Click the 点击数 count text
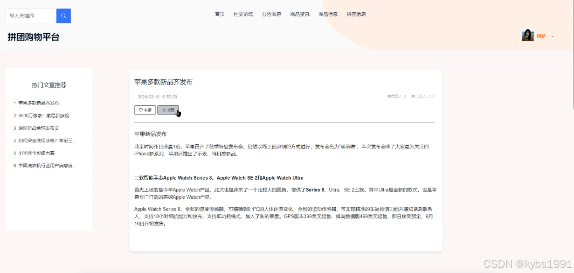 (422, 97)
